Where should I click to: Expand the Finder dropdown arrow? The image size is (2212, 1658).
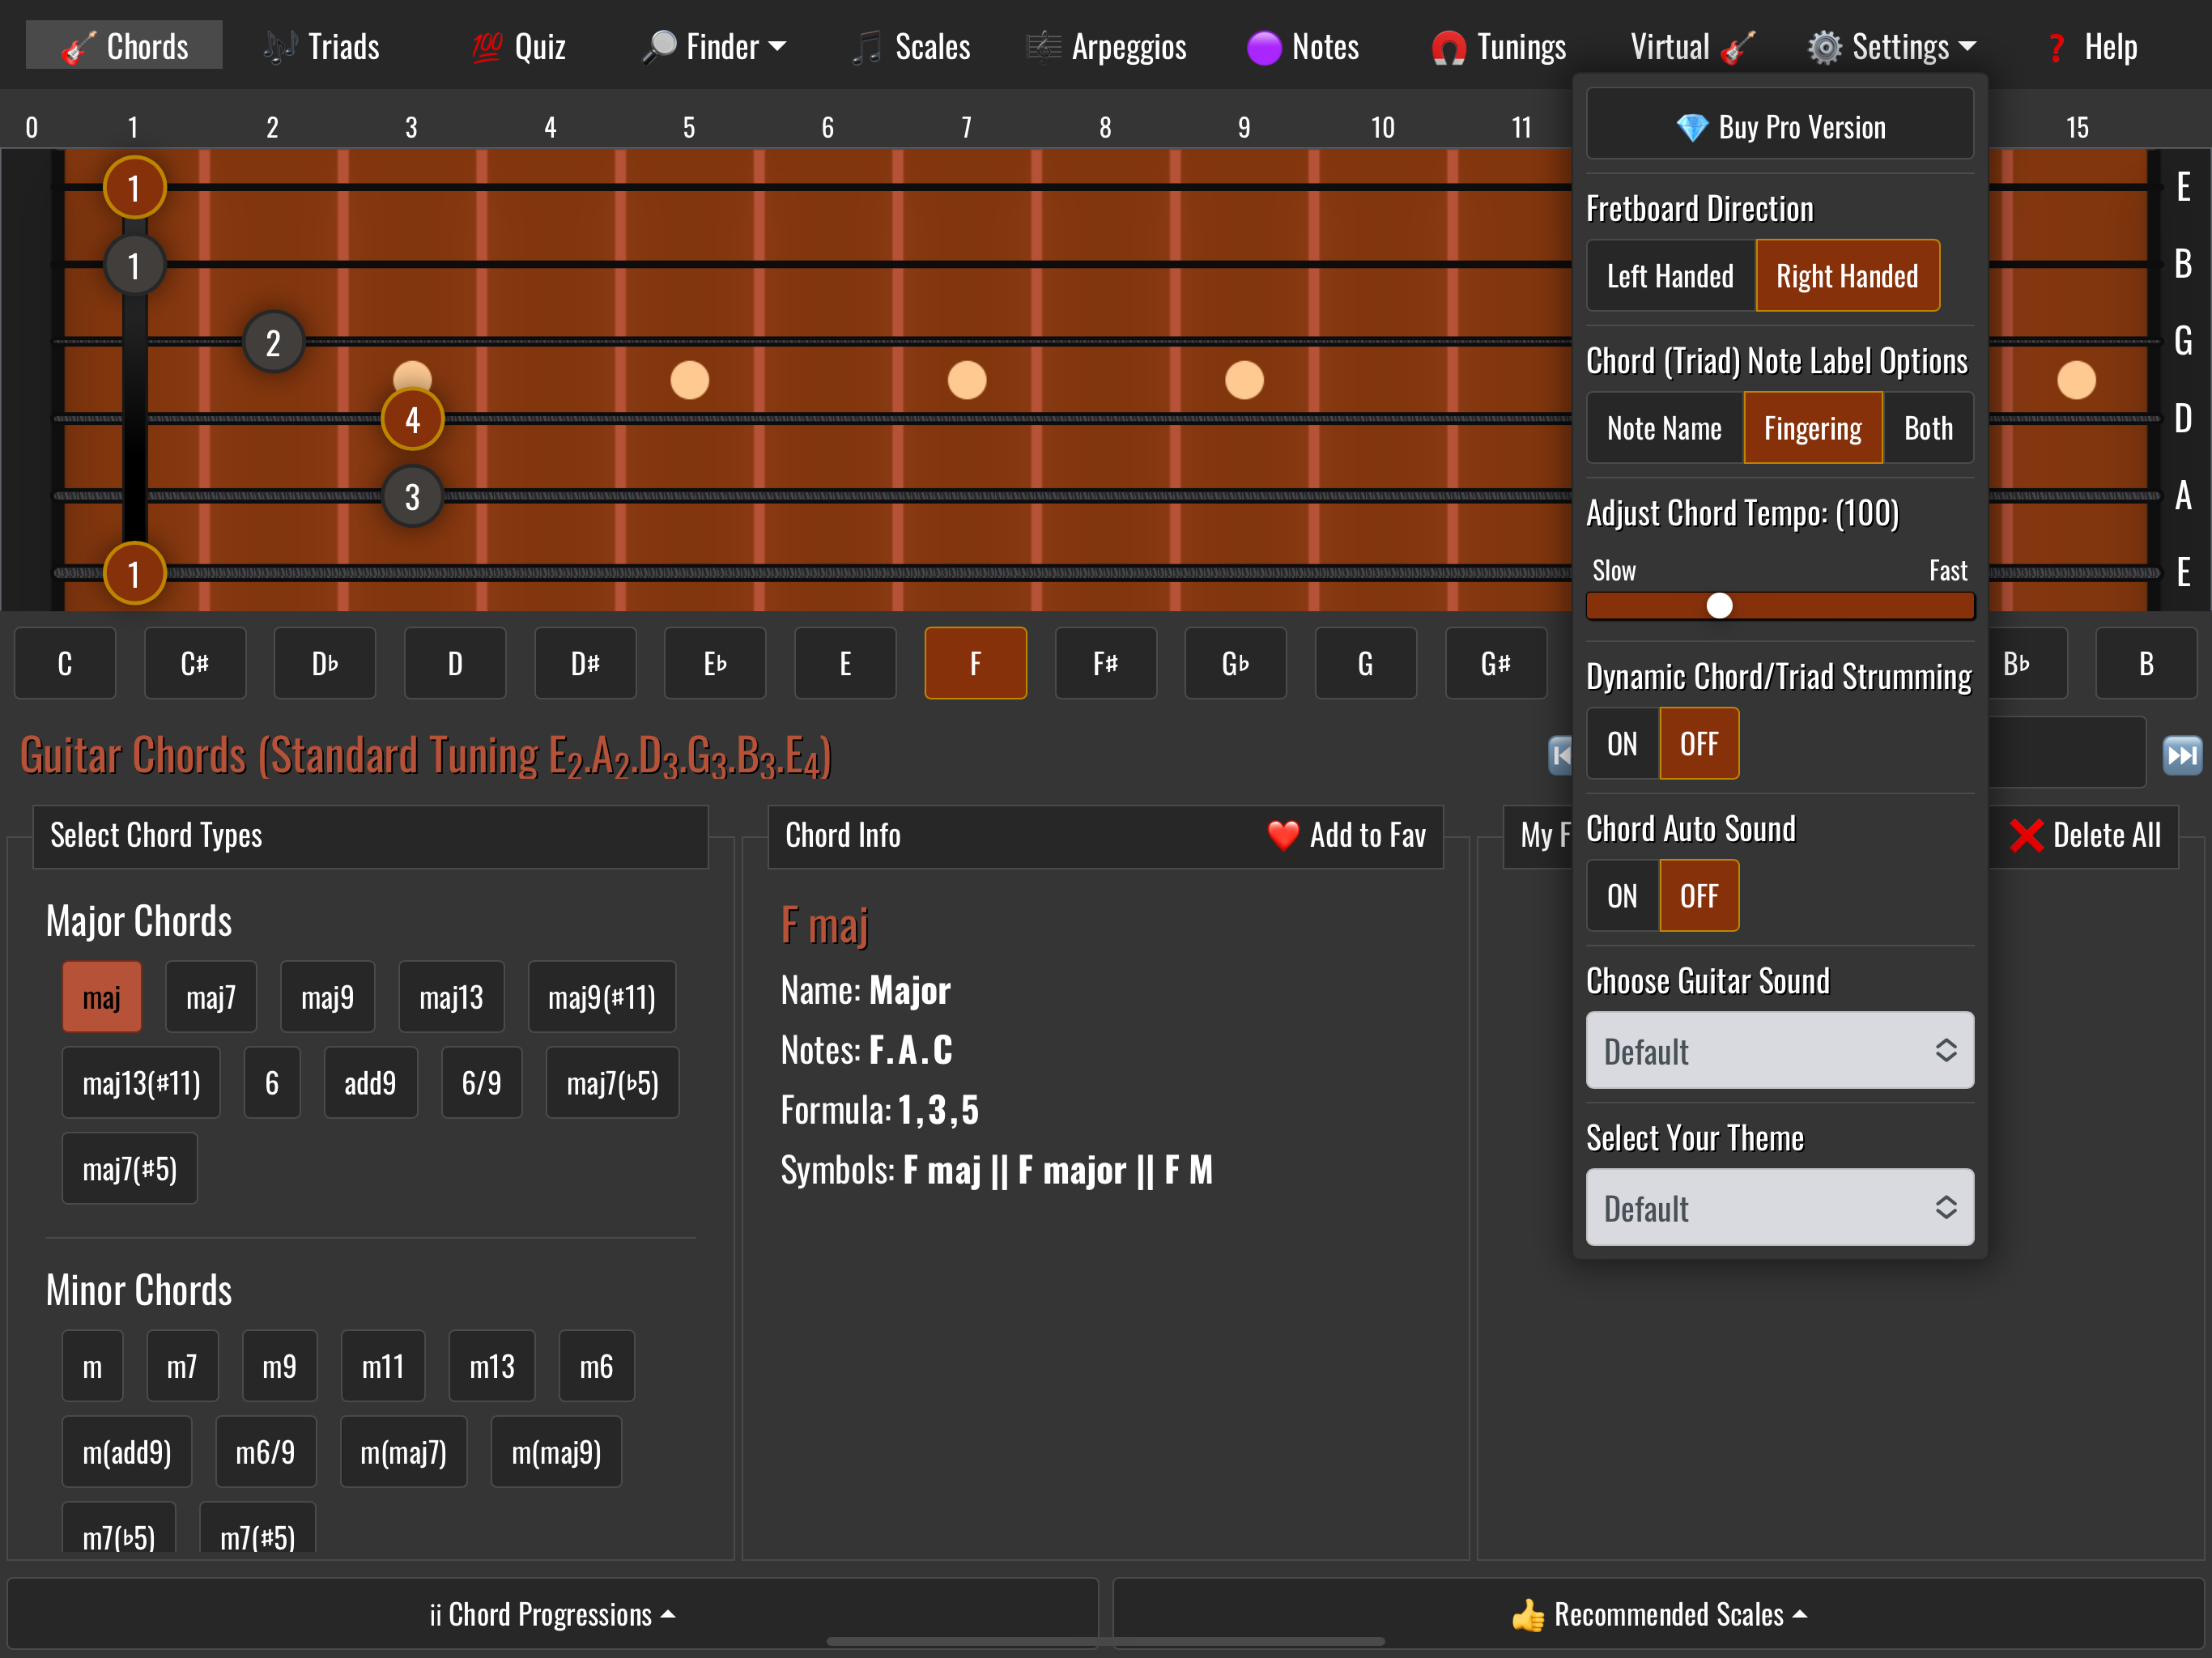pos(777,47)
